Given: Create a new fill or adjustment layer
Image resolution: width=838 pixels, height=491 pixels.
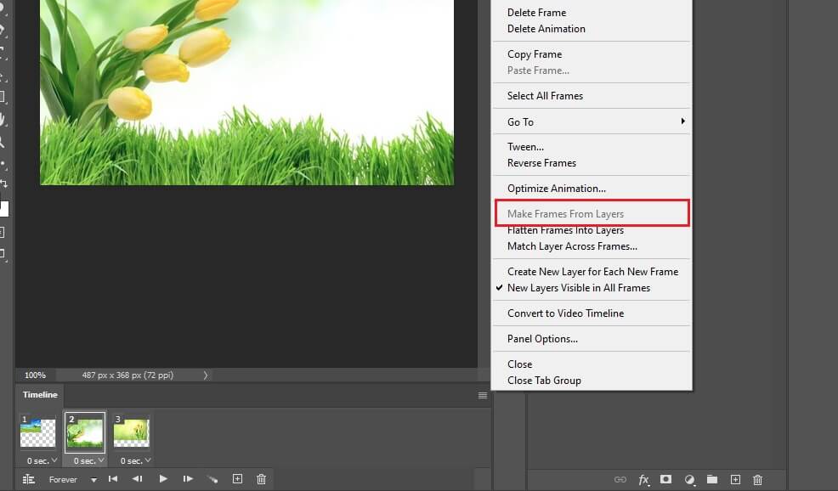Looking at the screenshot, I should pos(691,479).
